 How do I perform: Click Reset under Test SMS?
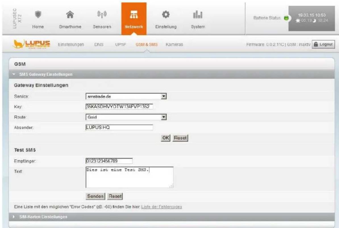(x=115, y=196)
